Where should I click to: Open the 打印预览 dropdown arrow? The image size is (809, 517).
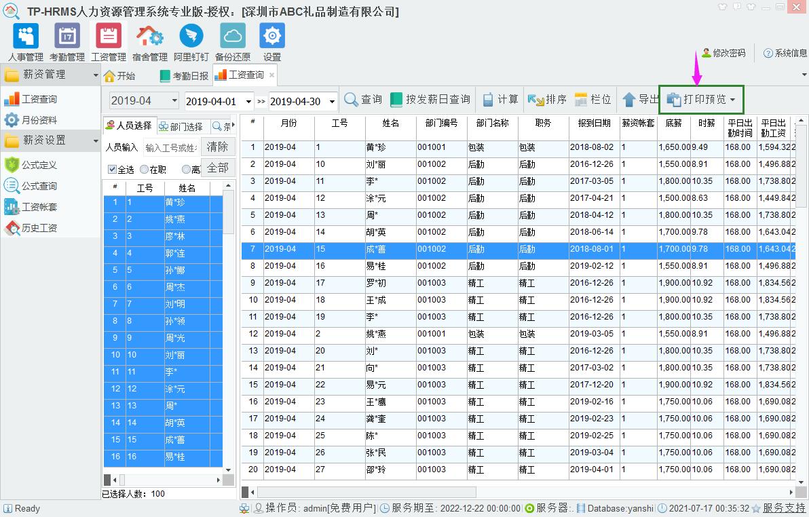coord(732,100)
